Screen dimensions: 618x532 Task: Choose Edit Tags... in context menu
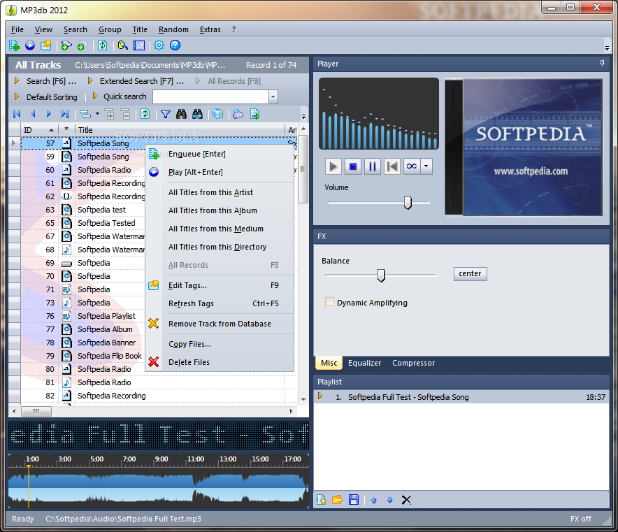pos(220,285)
